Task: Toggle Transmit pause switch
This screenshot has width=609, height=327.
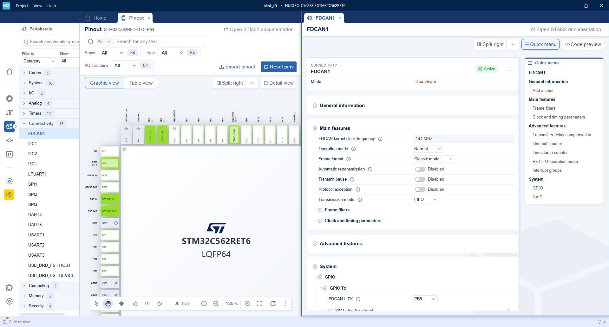Action: [x=420, y=179]
